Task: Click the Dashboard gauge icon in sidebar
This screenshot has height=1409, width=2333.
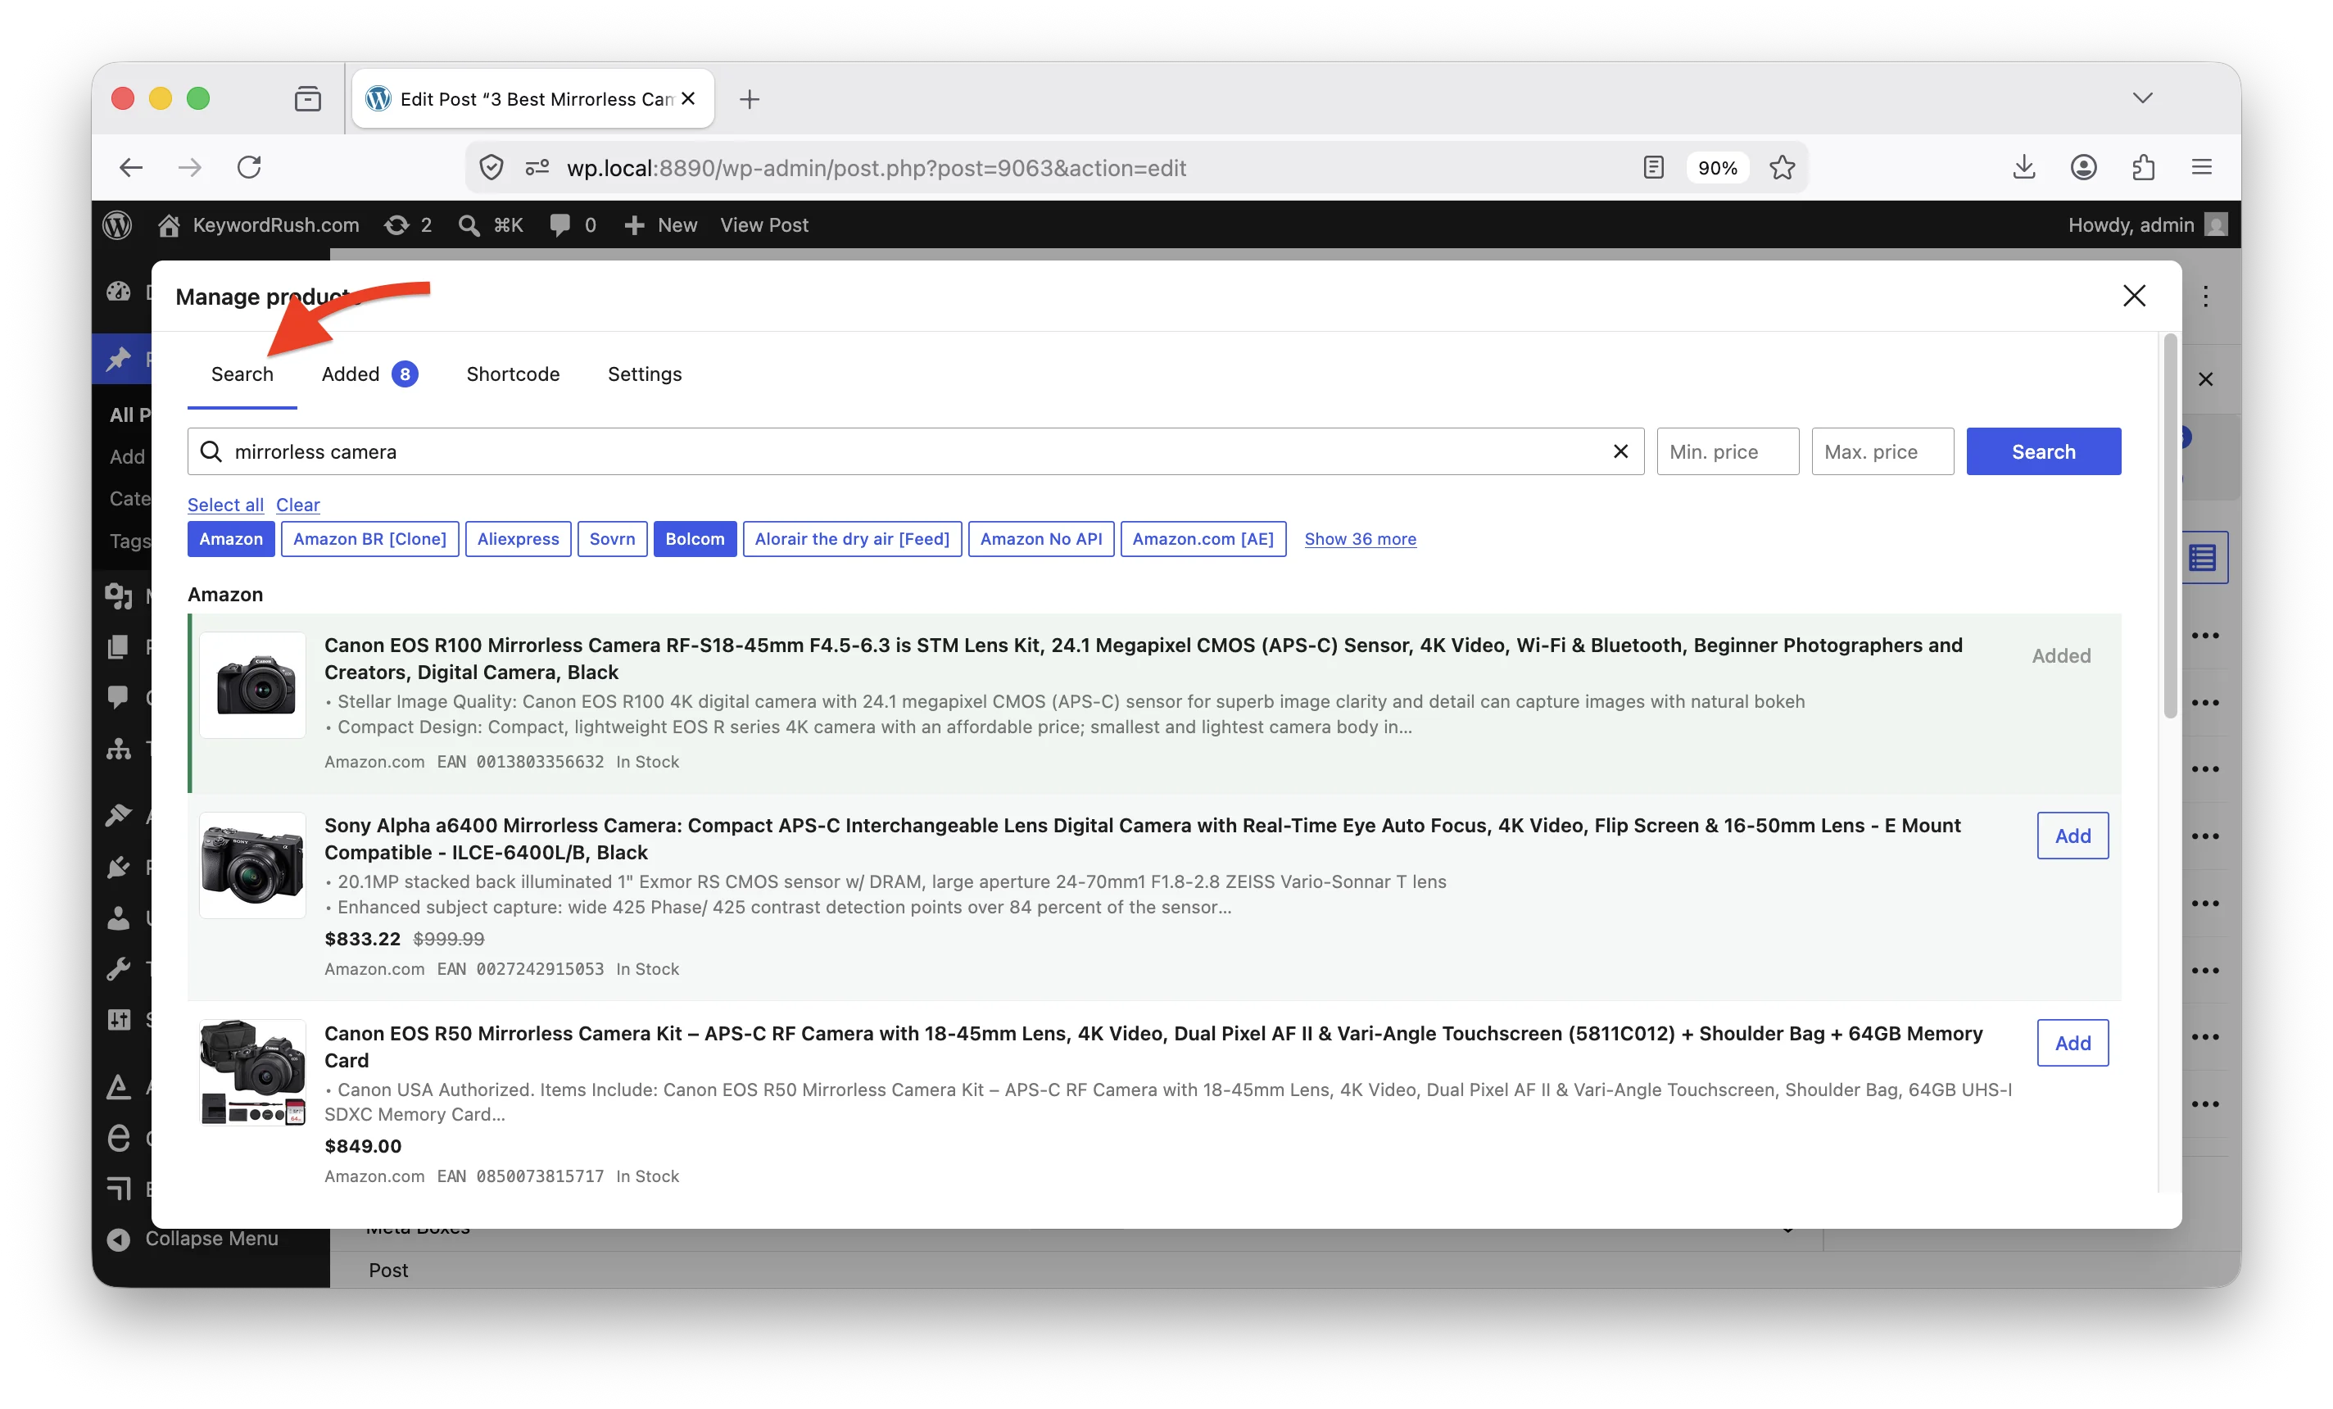Action: coord(118,292)
